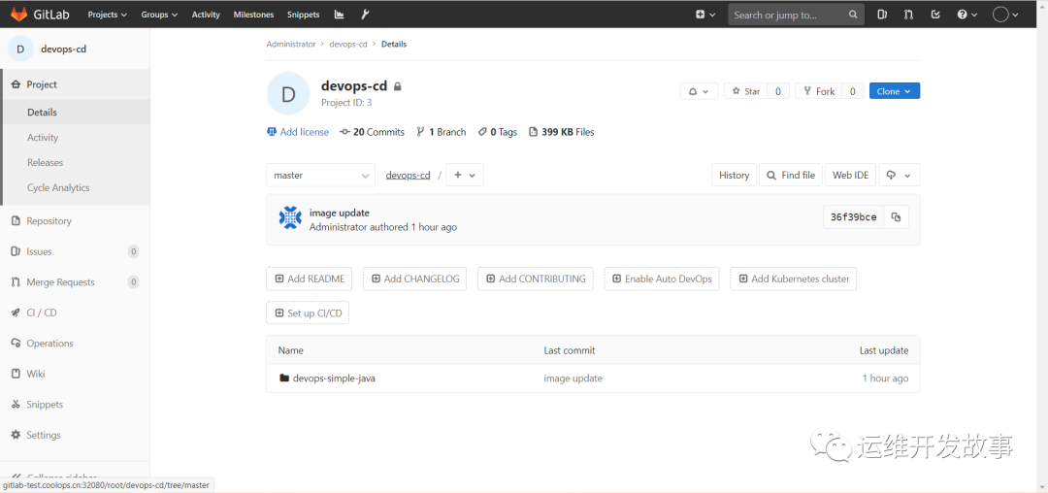Image resolution: width=1048 pixels, height=493 pixels.
Task: Open the Issues icon in top navbar
Action: 881,14
